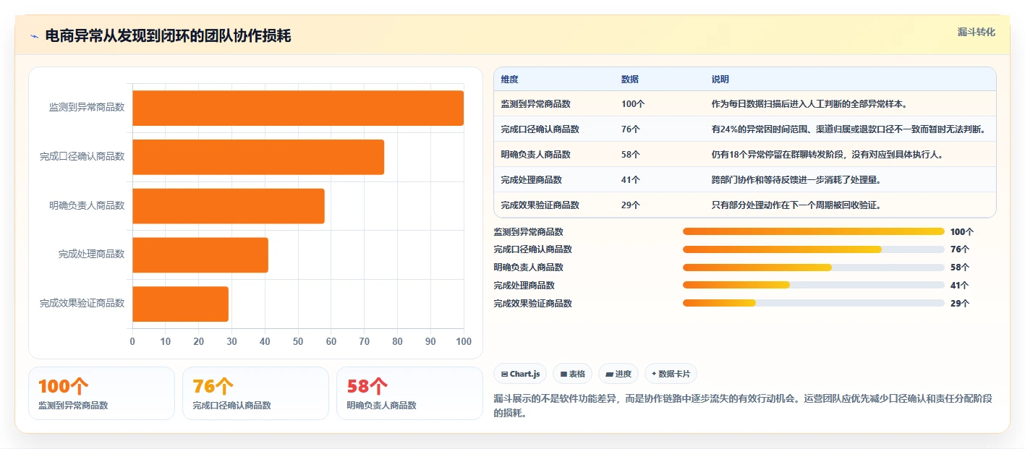Open the 58个 明确负责人商品数 data card
The height and width of the screenshot is (449, 1025).
(409, 393)
